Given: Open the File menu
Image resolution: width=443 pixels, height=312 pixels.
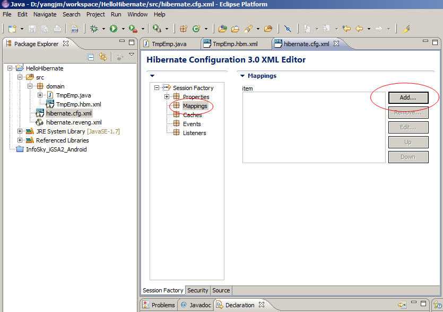Looking at the screenshot, I should (7, 14).
